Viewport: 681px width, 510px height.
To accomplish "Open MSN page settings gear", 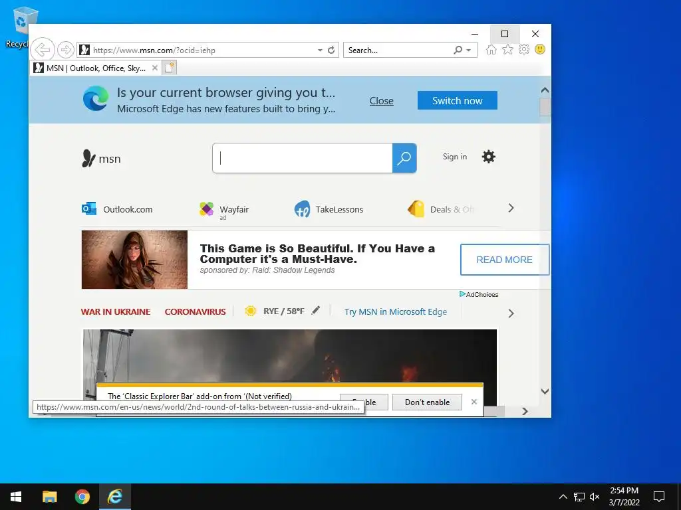I will (x=489, y=157).
